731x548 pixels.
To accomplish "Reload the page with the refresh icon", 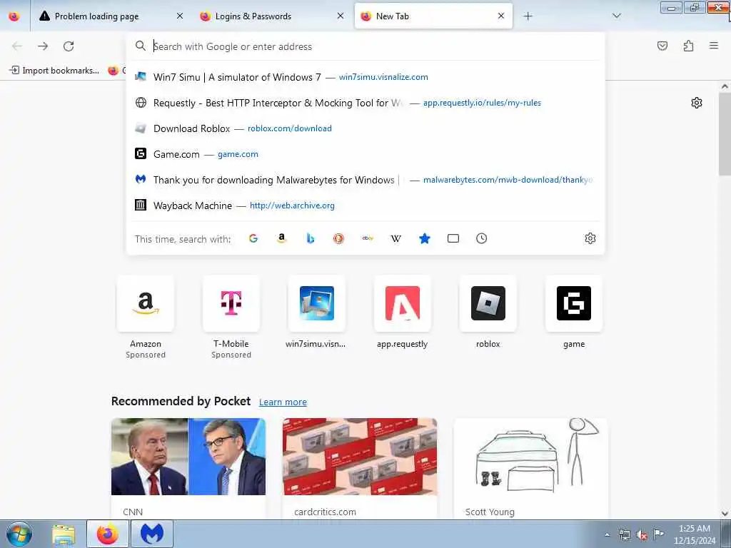I will 69,46.
